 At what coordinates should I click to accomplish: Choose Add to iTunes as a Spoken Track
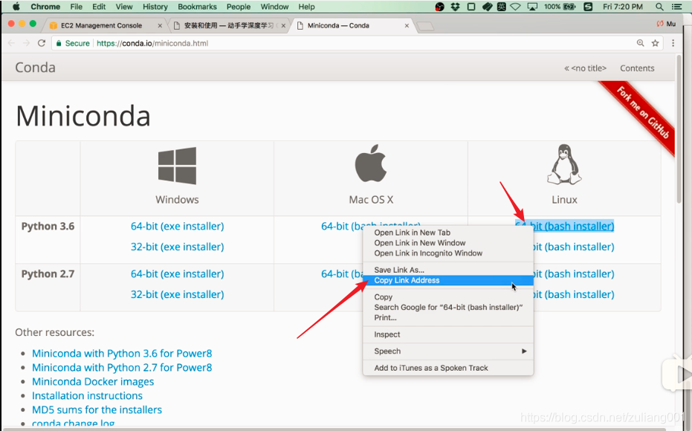448,368
